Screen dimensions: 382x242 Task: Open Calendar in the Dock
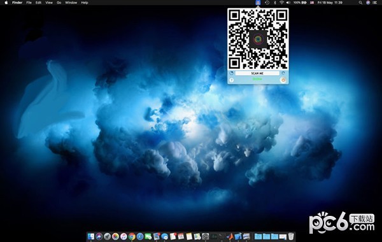pyautogui.click(x=181, y=236)
